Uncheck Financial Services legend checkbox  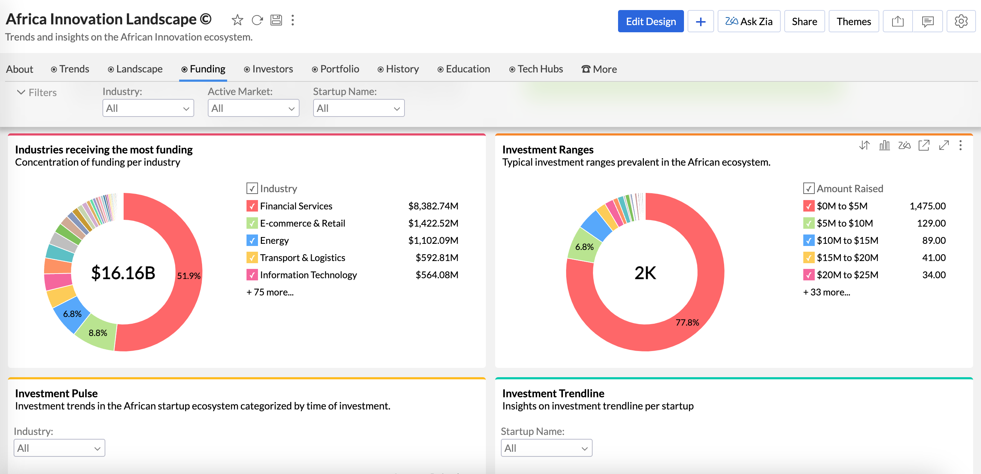[252, 206]
